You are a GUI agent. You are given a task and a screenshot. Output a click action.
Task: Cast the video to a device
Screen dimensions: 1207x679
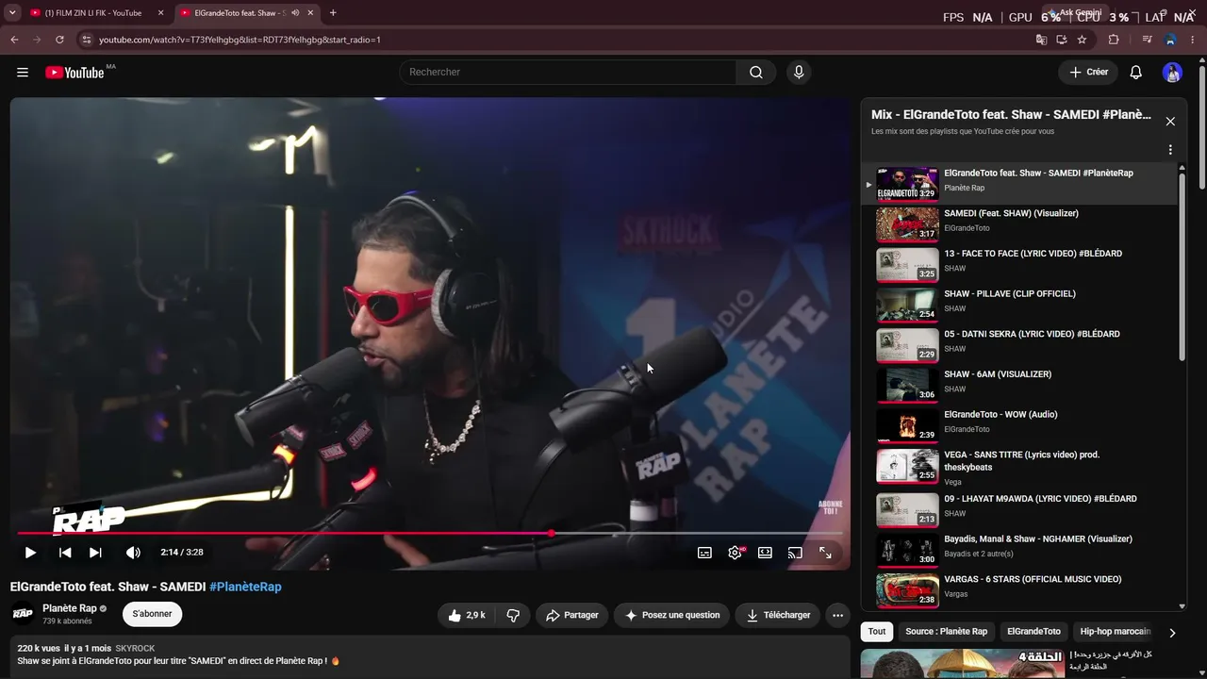tap(795, 553)
